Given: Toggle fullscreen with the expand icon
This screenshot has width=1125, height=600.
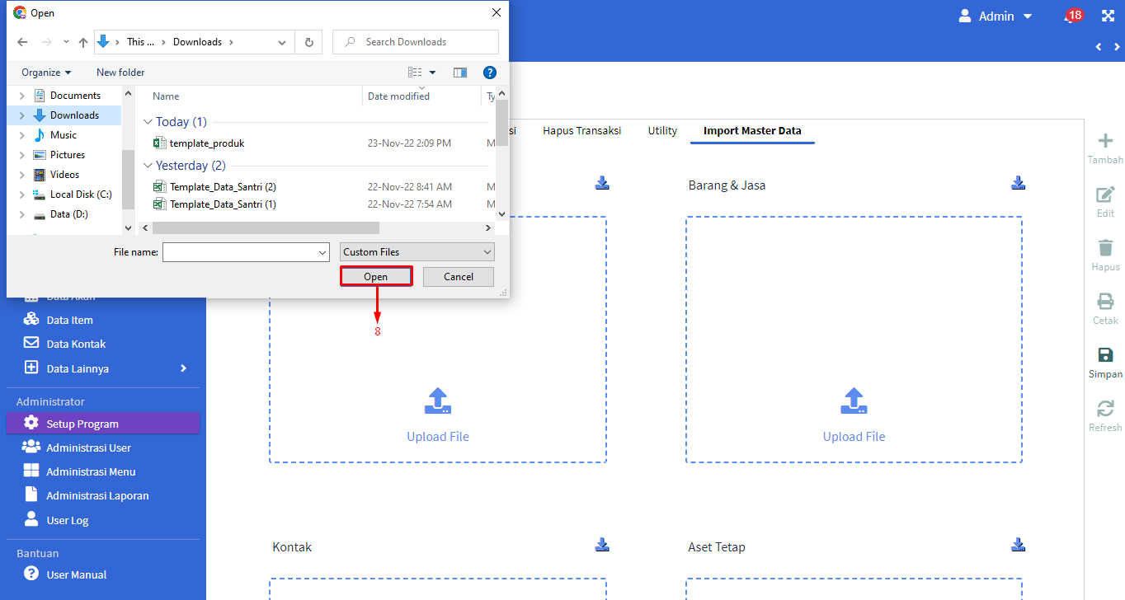Looking at the screenshot, I should coord(1108,16).
